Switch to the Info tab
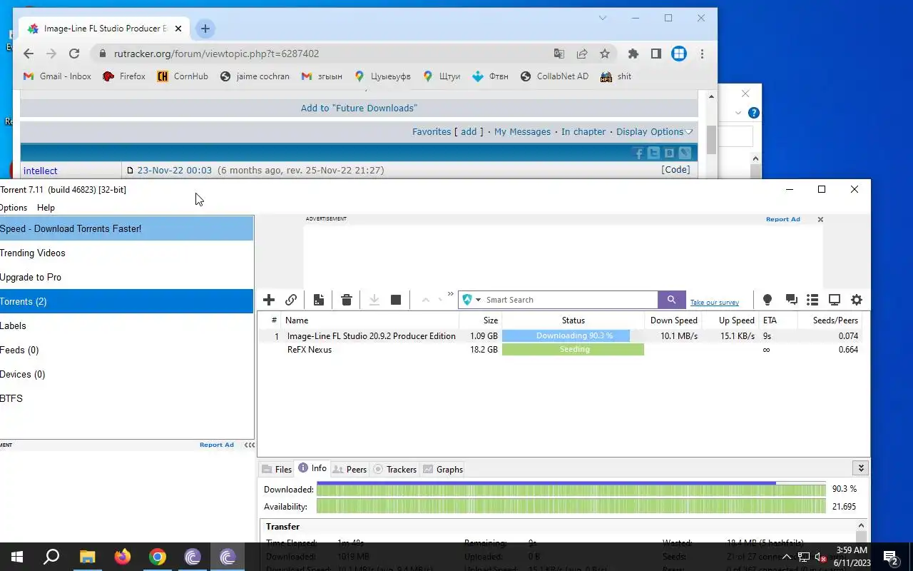The height and width of the screenshot is (571, 913). click(x=312, y=468)
